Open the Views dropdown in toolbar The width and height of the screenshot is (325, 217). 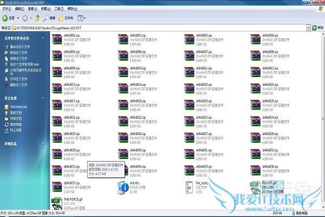(x=81, y=18)
